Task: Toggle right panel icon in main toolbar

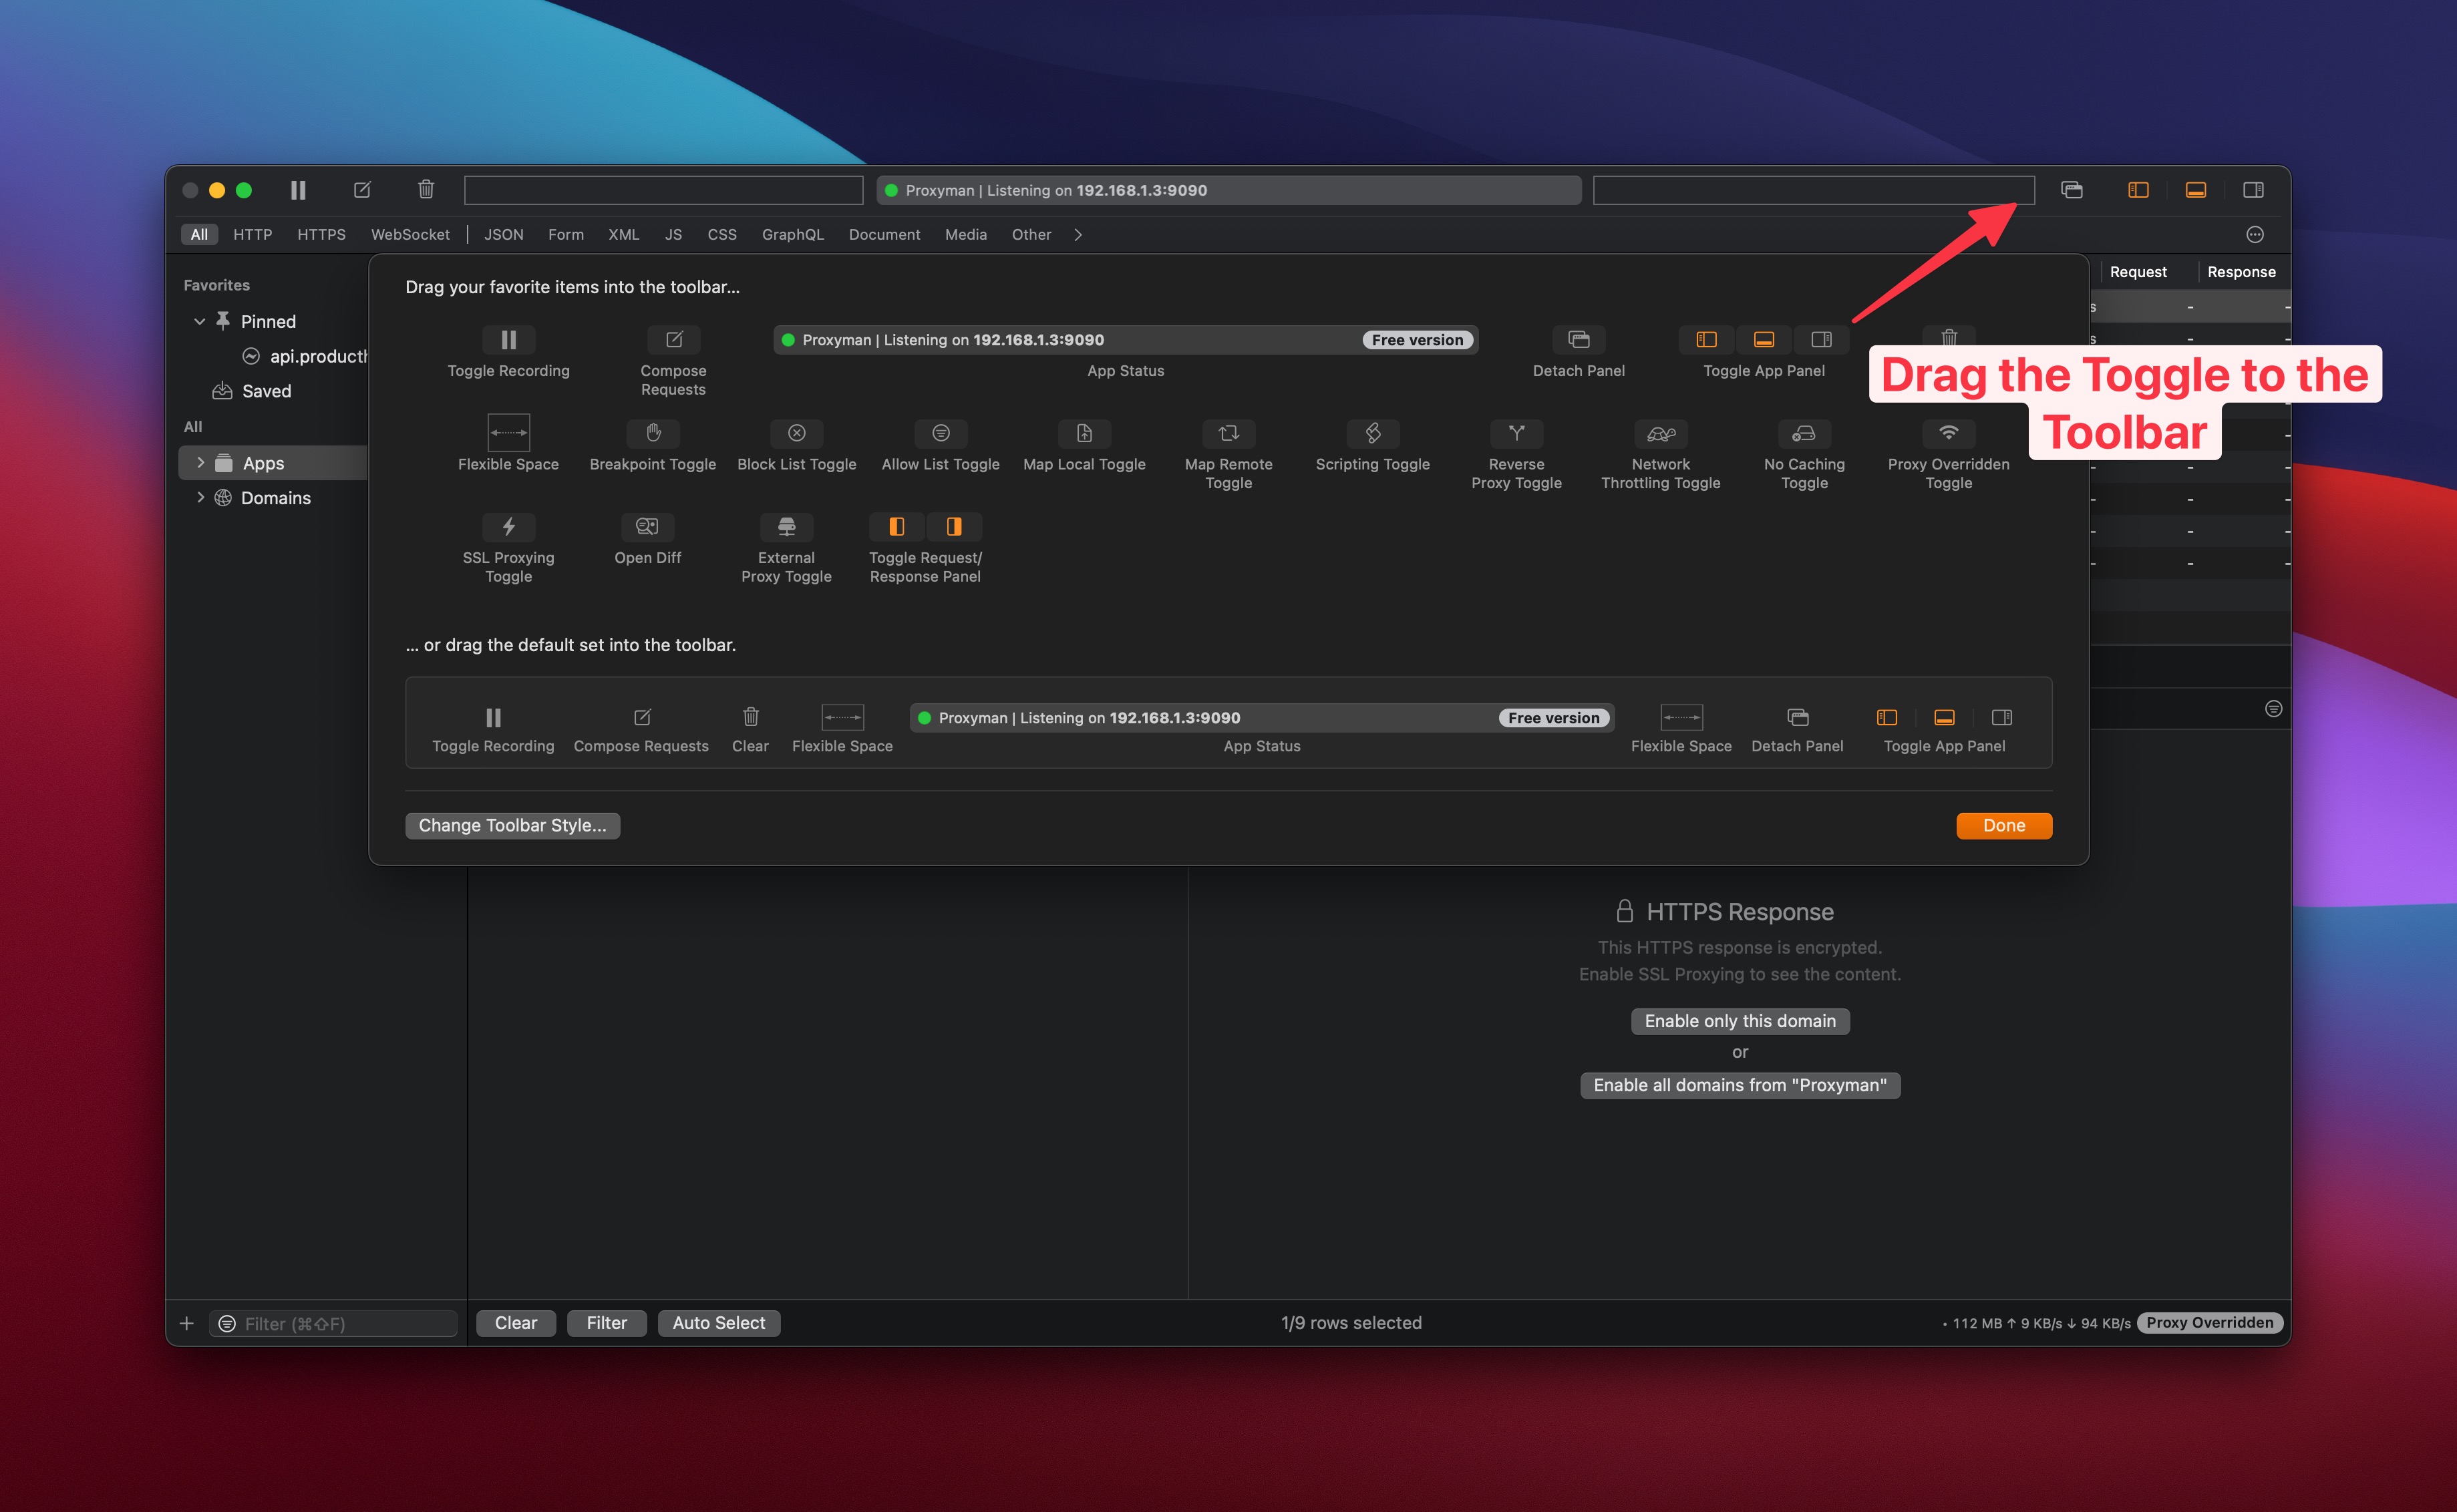Action: [2253, 190]
